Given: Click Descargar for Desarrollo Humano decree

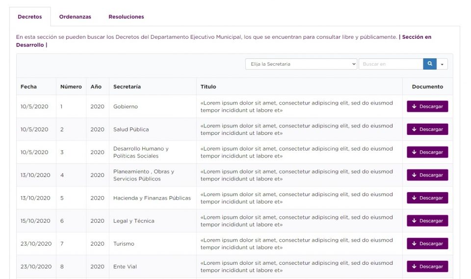Looking at the screenshot, I should click(427, 152).
